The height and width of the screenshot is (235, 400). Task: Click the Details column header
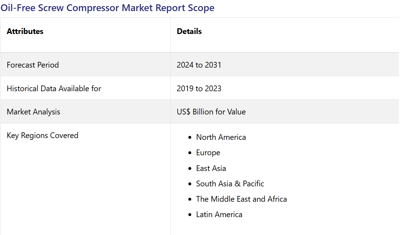(189, 31)
